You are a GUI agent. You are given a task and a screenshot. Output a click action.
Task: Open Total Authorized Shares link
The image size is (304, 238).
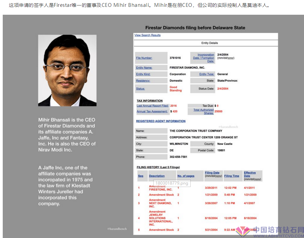point(204,111)
